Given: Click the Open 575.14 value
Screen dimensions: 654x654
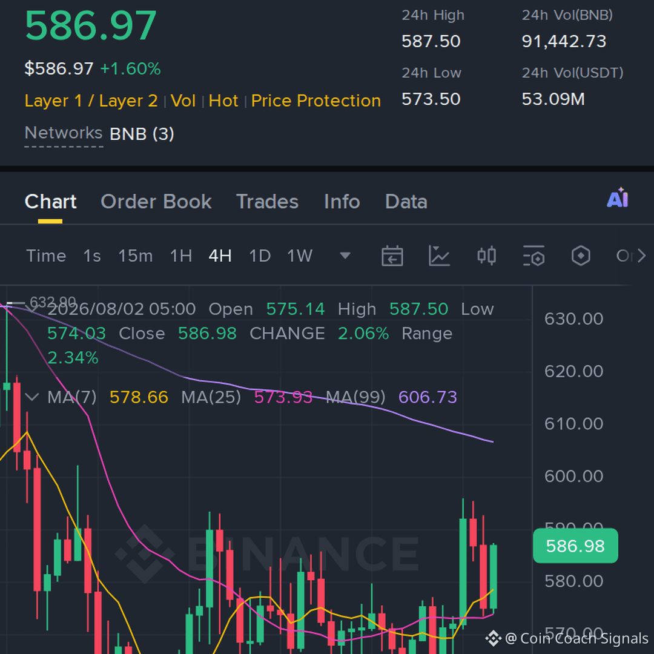Looking at the screenshot, I should point(296,309).
